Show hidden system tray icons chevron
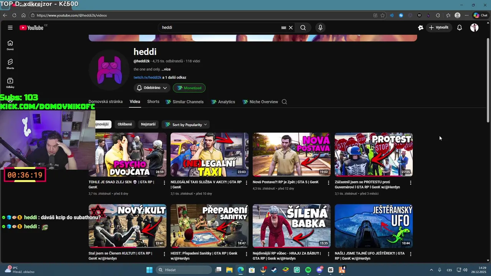The height and width of the screenshot is (276, 491). [x=431, y=270]
